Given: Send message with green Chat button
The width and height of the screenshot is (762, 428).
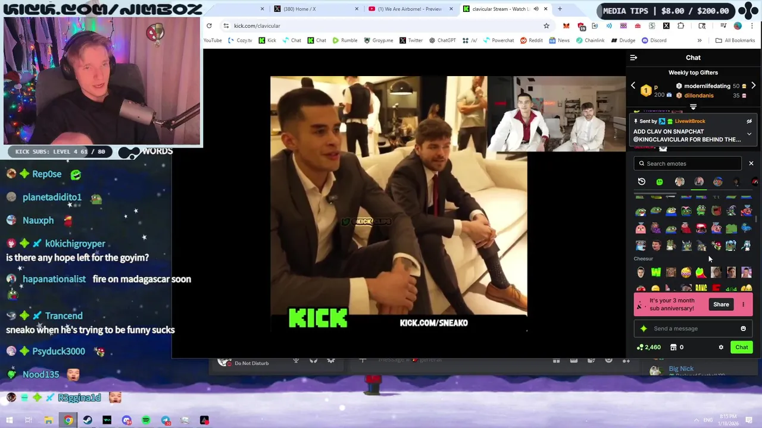Looking at the screenshot, I should click(x=741, y=347).
